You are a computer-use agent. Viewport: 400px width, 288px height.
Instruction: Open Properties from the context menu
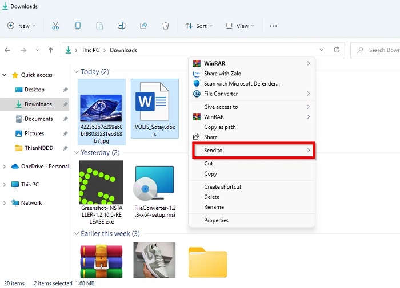click(252, 220)
